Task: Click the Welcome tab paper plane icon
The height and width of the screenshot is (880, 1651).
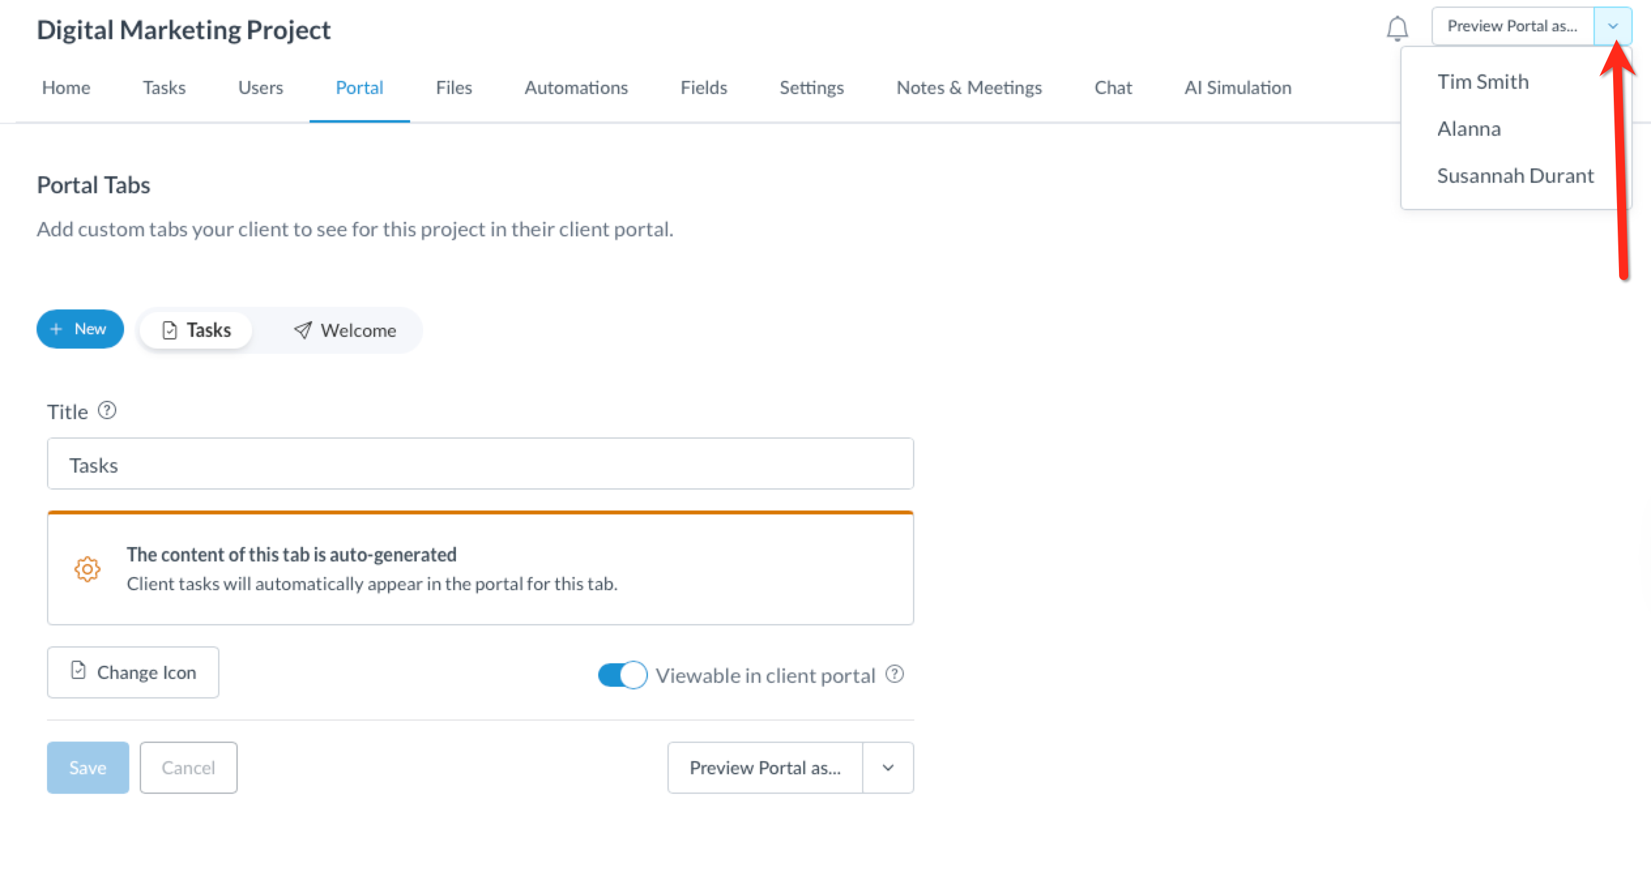Action: [x=302, y=330]
